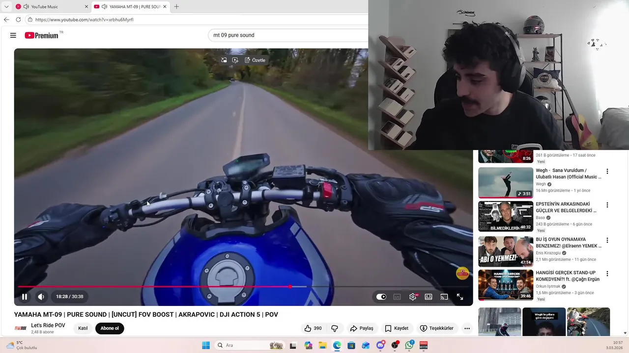Open the weather widget showing 5°C
The width and height of the screenshot is (629, 353).
pos(22,345)
